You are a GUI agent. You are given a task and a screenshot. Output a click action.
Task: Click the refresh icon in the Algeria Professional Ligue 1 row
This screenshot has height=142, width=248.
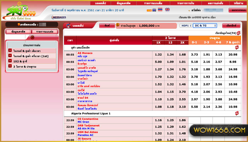tap(237, 113)
